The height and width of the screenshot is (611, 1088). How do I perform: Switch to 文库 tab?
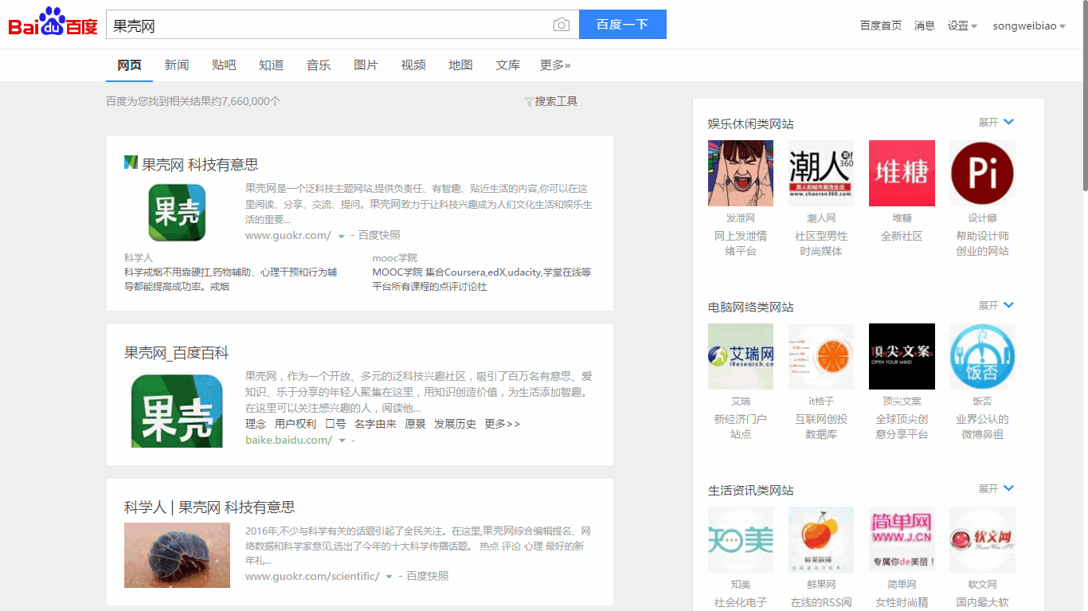click(x=508, y=65)
